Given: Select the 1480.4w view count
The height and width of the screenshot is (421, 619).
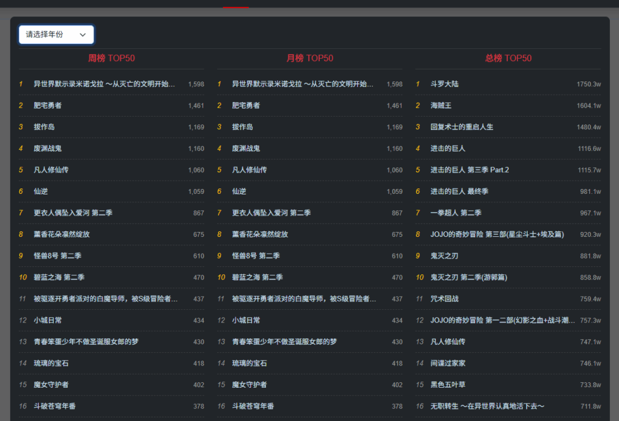Looking at the screenshot, I should point(589,127).
